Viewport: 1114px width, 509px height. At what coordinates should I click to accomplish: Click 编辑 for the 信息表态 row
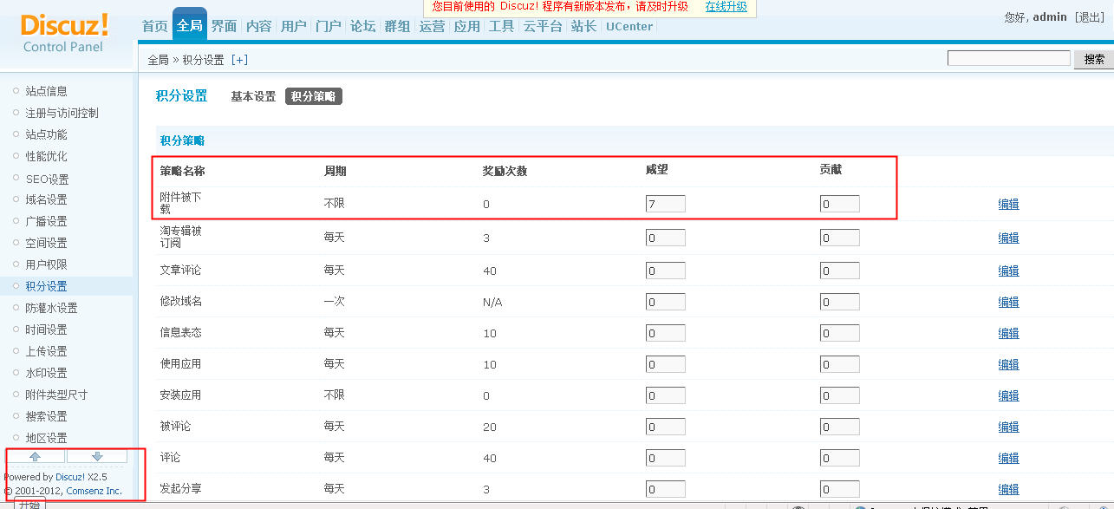click(1008, 333)
